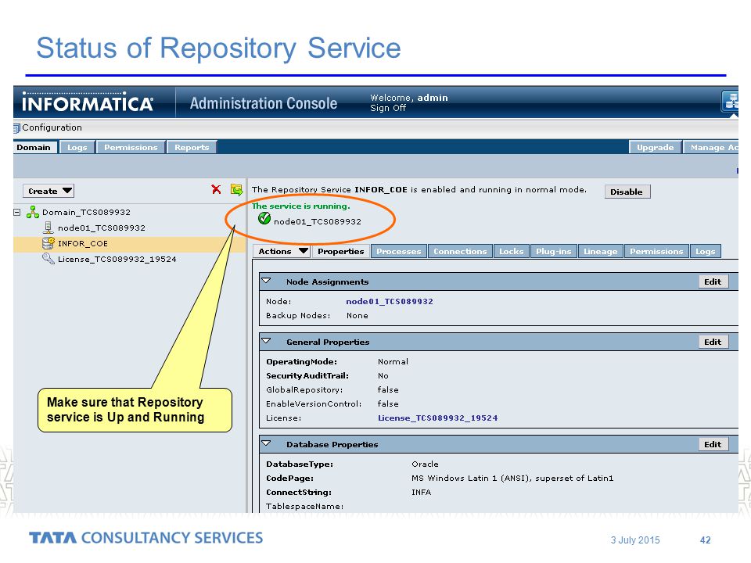
Task: Click the SecurityAuditTrail value 'No'
Action: pos(383,376)
